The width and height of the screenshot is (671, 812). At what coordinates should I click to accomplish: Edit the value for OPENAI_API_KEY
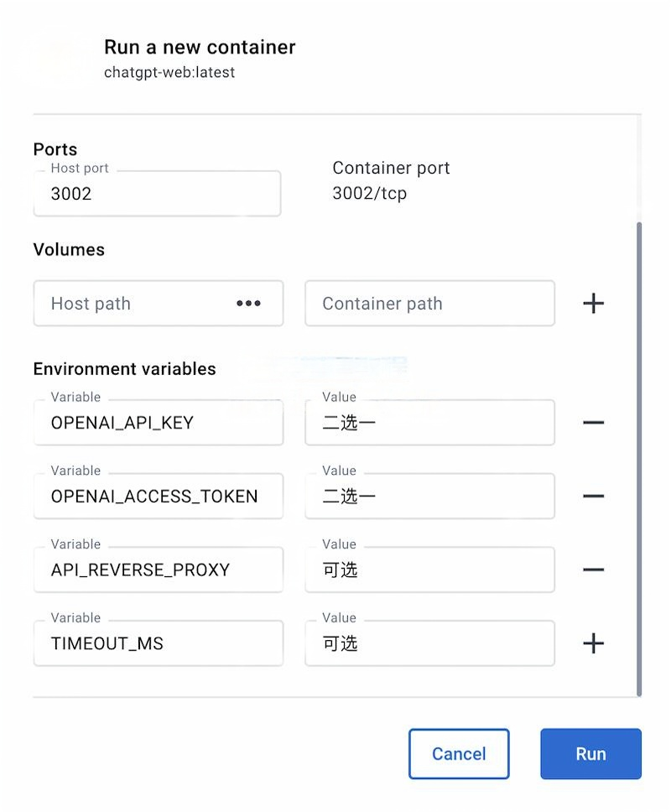[429, 423]
